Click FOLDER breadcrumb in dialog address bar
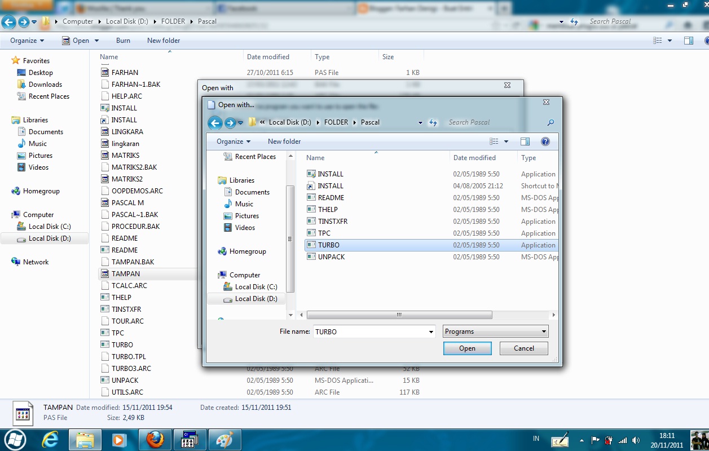Viewport: 709px width, 451px height. (336, 122)
